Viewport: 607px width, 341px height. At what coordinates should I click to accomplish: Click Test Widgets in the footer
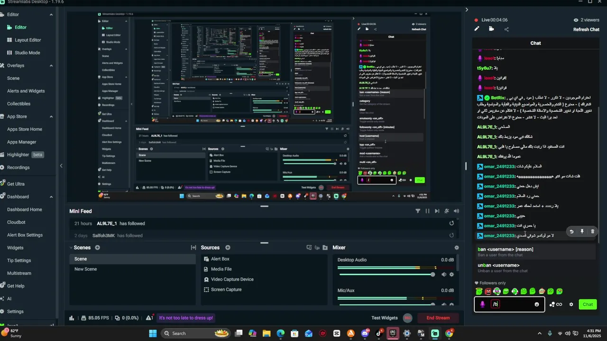click(385, 318)
